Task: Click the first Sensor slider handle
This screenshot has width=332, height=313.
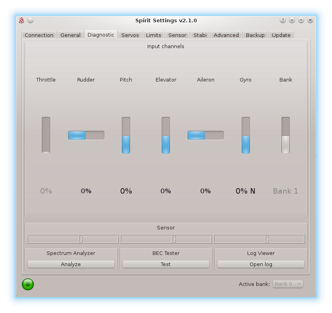Action: click(x=80, y=239)
